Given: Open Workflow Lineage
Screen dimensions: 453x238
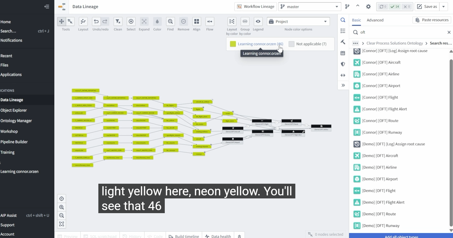Looking at the screenshot, I should tap(256, 7).
